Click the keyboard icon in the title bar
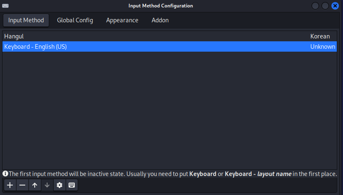This screenshot has height=195, width=343. (5, 6)
